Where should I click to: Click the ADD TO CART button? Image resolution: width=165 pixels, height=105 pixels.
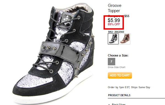tap(120, 76)
